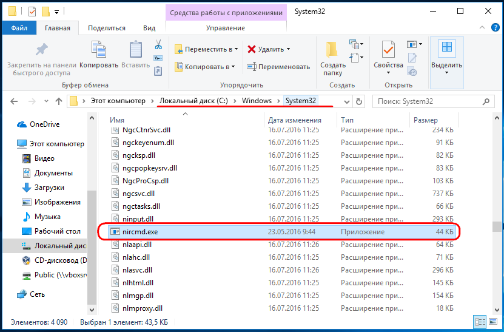
Task: Click the Pin to Quick Access icon
Action: [x=41, y=49]
